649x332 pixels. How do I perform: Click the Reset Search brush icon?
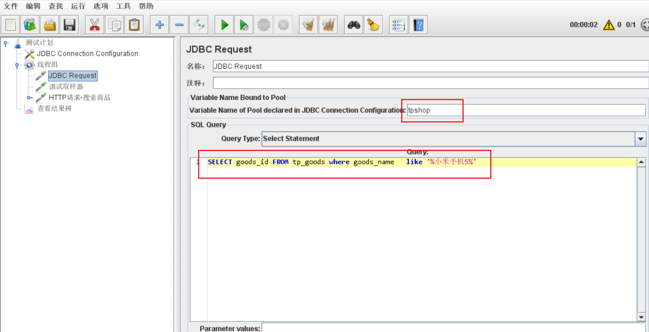373,25
